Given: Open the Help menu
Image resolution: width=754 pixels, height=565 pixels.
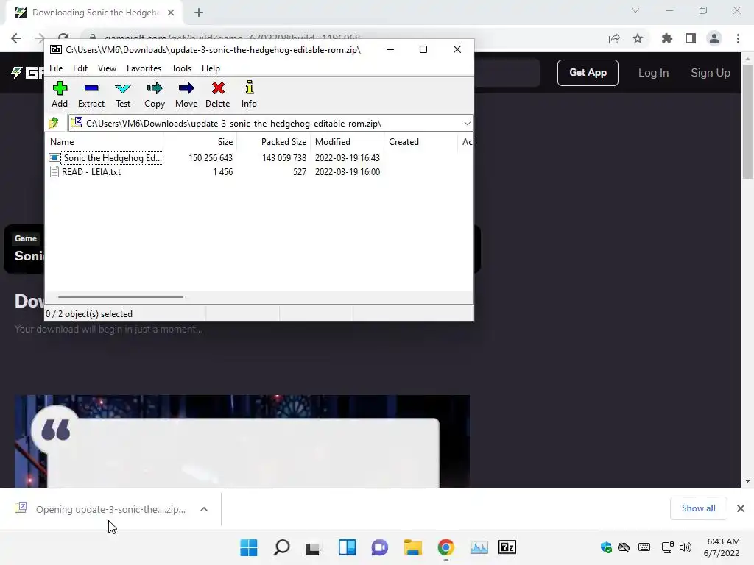Looking at the screenshot, I should pyautogui.click(x=211, y=68).
